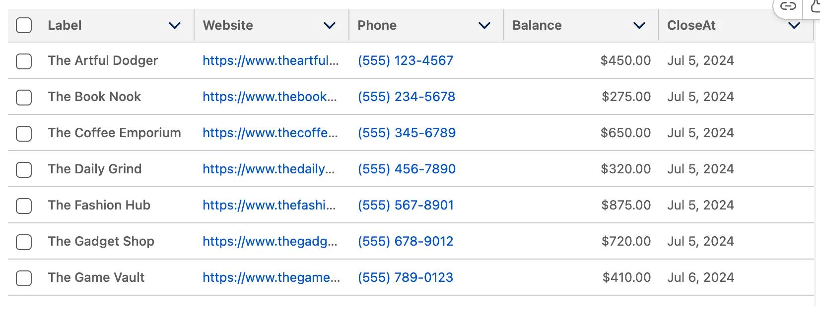Check the box for The Coffee Emporium
This screenshot has height=314, width=820.
24,133
